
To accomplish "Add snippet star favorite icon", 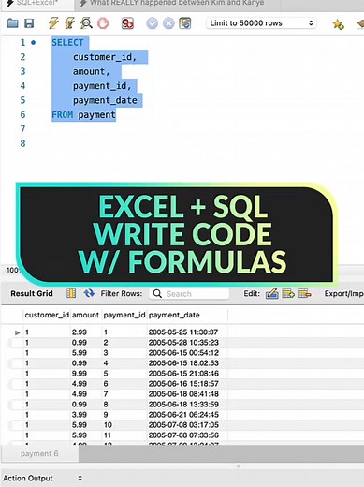I will pos(338,24).
